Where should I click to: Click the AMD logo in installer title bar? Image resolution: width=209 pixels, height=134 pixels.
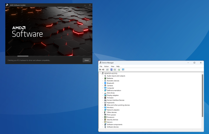7,5
